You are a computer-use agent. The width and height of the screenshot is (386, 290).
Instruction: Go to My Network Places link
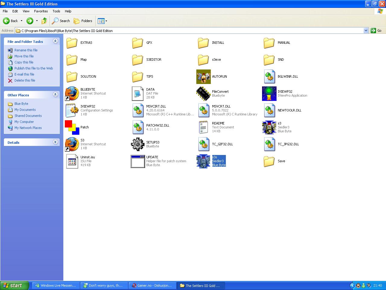28,128
